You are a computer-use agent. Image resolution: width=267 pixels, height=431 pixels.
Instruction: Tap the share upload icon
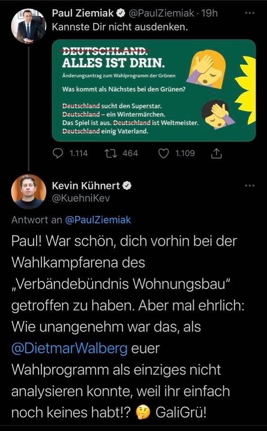coord(216,154)
